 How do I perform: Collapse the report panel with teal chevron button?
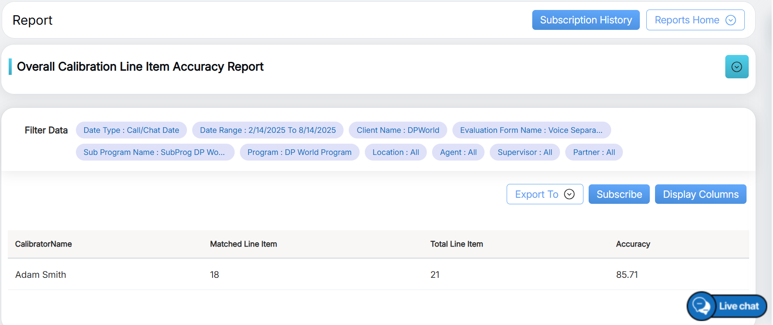pyautogui.click(x=736, y=67)
